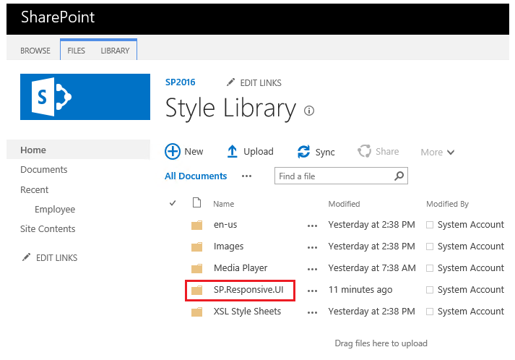Click the Upload arrow icon
The image size is (515, 360).
point(233,151)
